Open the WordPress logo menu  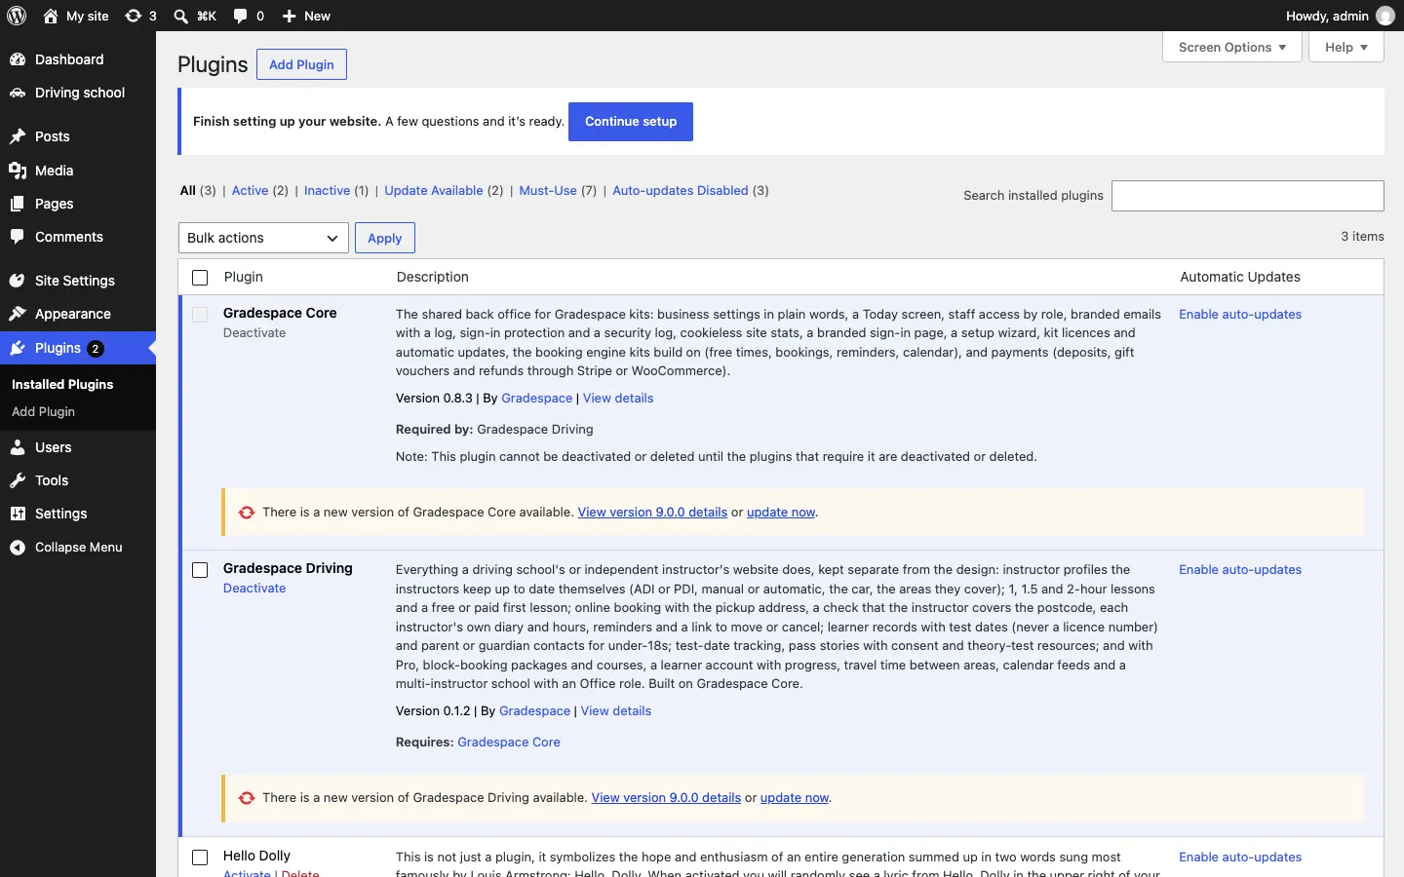17,16
